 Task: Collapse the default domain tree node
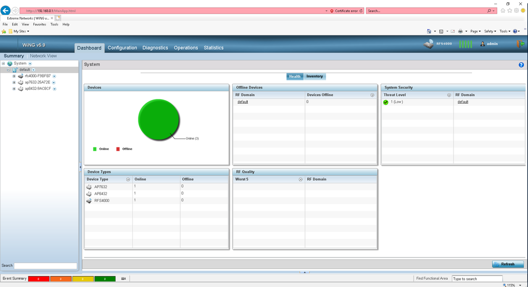[x=9, y=70]
